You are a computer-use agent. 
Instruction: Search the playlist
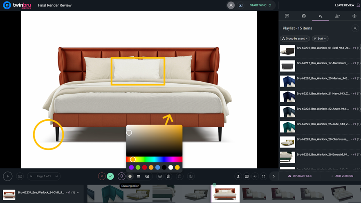[x=355, y=28]
